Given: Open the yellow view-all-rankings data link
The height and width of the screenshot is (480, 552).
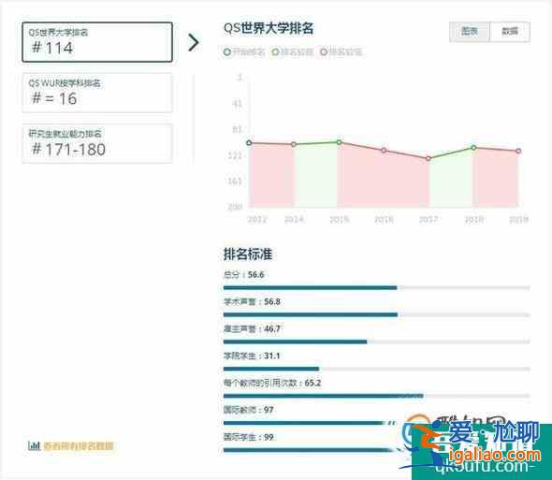Looking at the screenshot, I should click(79, 445).
